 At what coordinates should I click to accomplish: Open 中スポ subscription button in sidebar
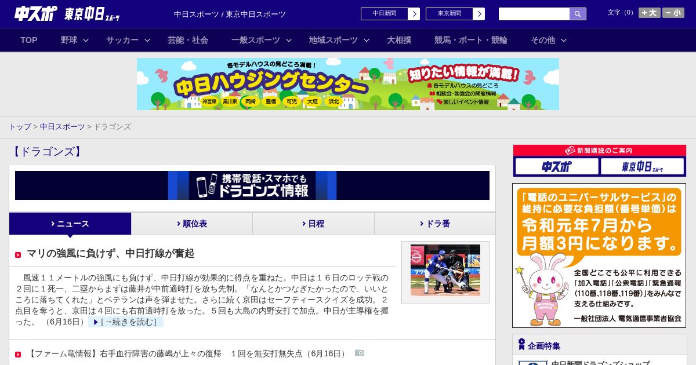click(557, 167)
